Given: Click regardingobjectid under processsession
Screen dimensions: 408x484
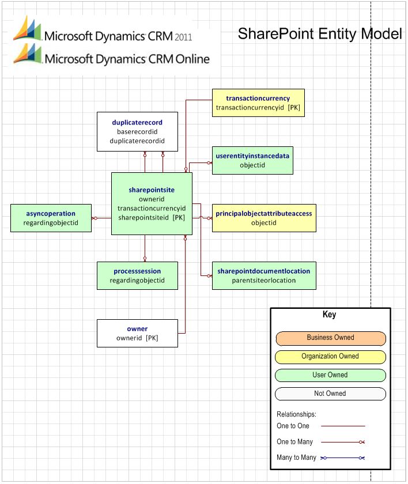Looking at the screenshot, I should [137, 280].
